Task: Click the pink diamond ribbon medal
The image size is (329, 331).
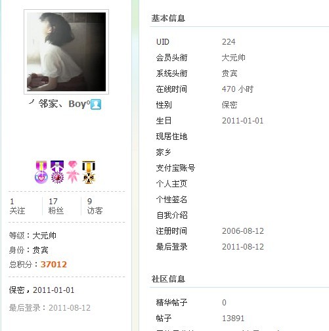Action: tap(73, 172)
